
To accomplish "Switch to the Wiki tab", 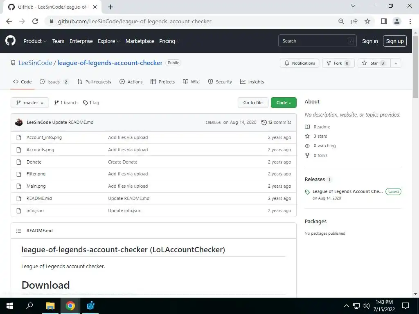I will tap(191, 82).
